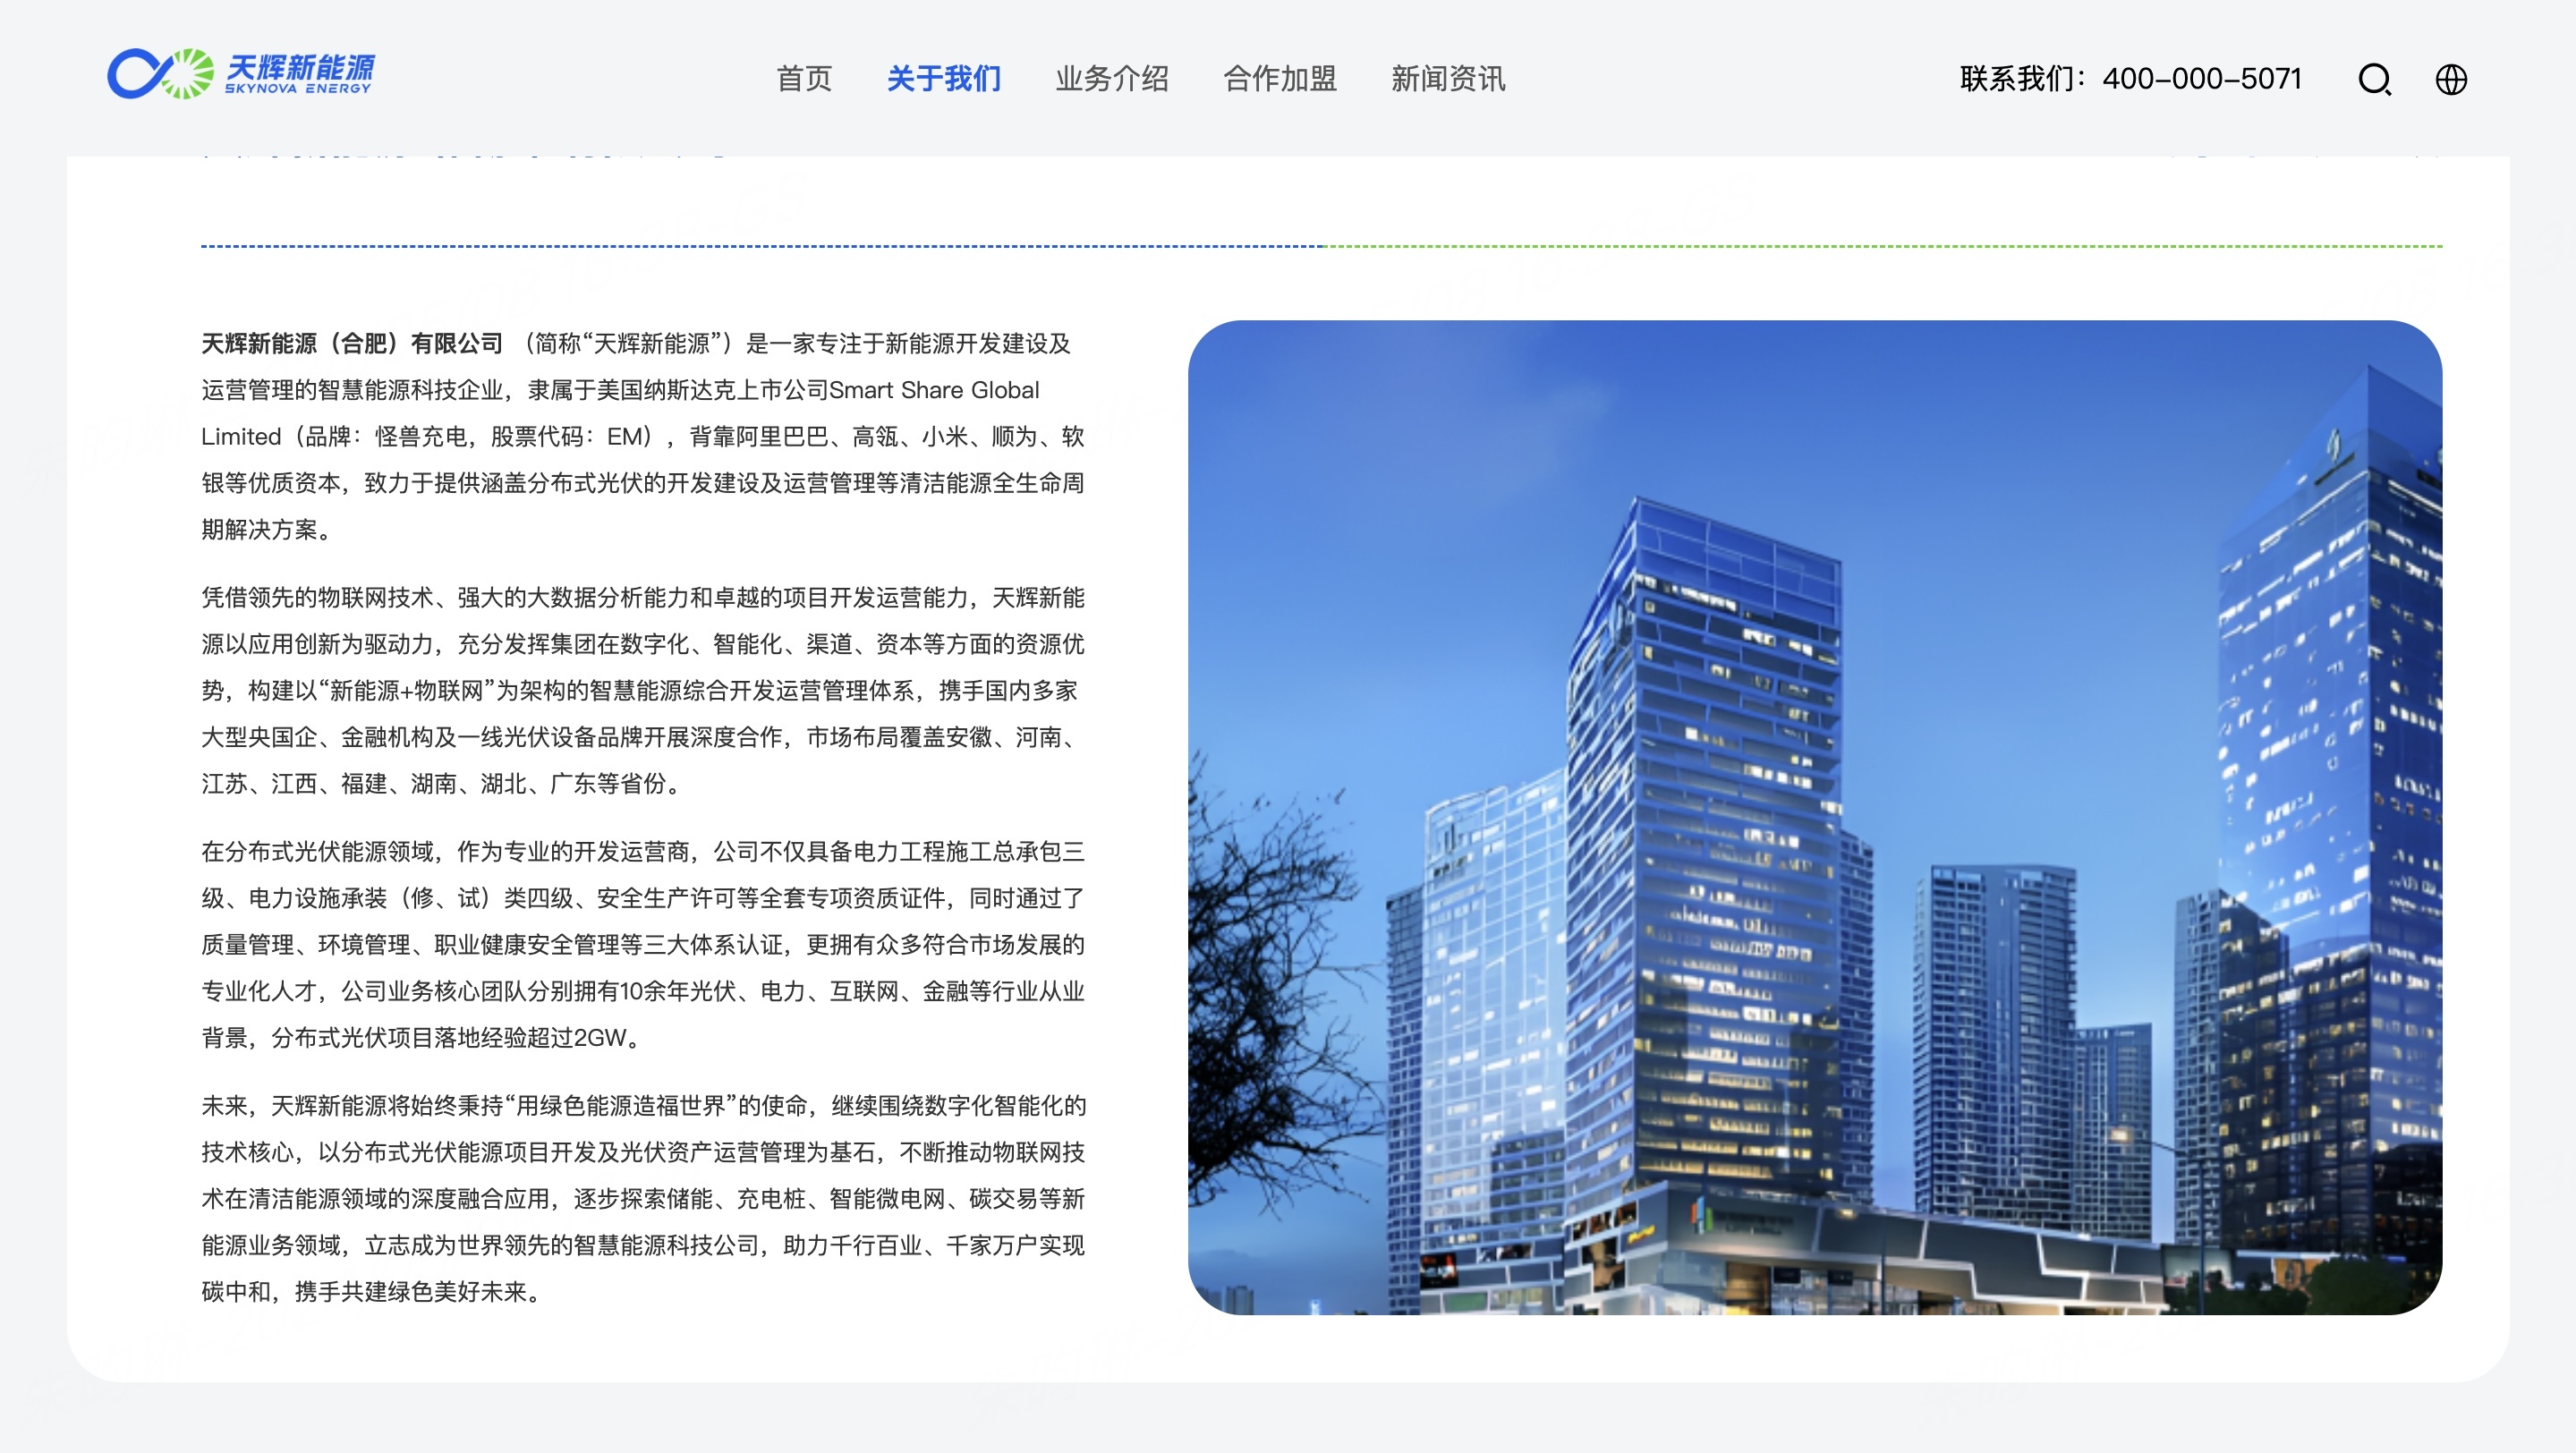
Task: Click the paragraph starting with 凭借领先的物联网技术
Action: [x=642, y=690]
